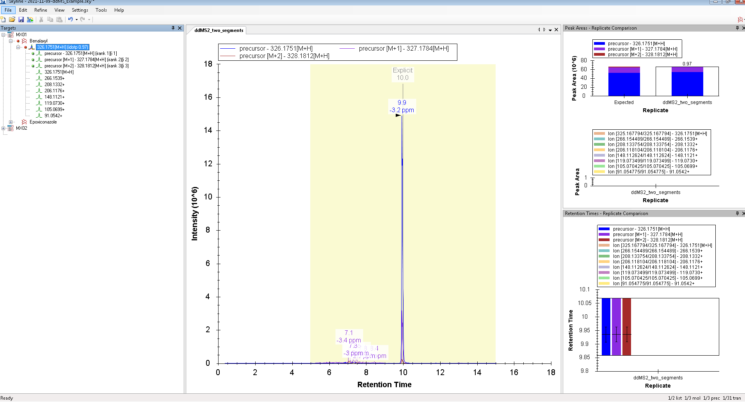The image size is (745, 402).
Task: Pin the Targets panel with the pushpin icon
Action: (x=173, y=28)
